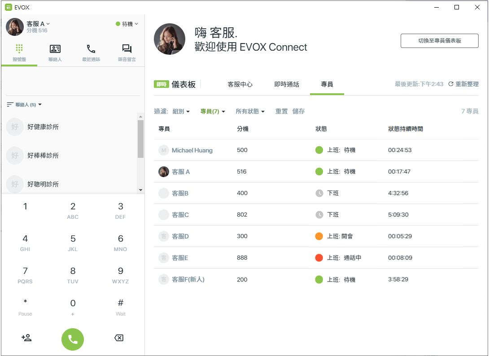The height and width of the screenshot is (356, 489).
Task: Click the large welcome profile photo
Action: tap(169, 39)
